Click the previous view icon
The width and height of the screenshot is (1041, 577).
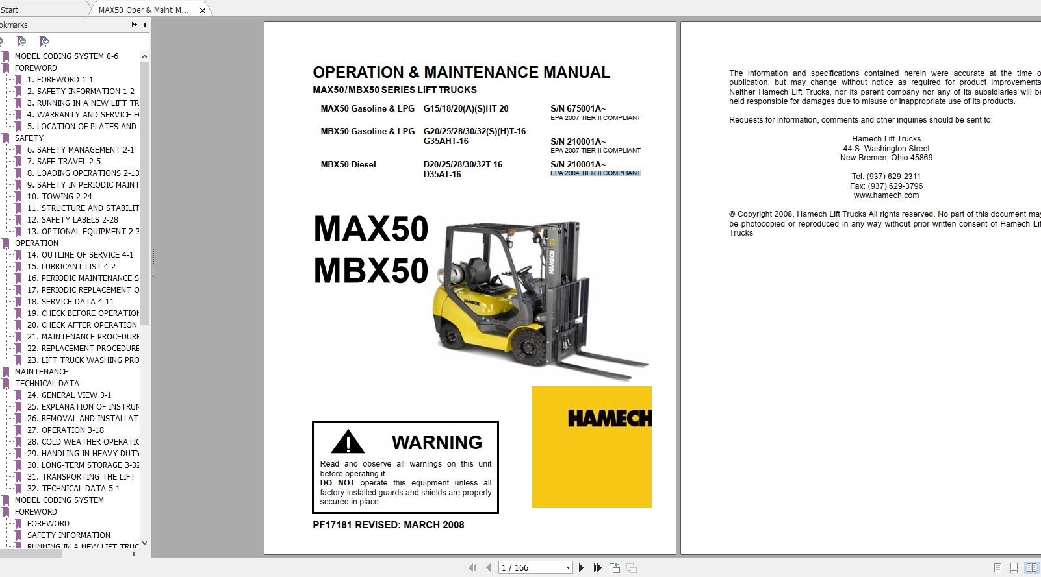click(x=615, y=568)
